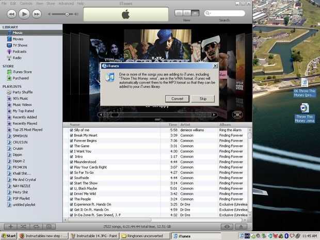This screenshot has height=240, width=320.
Task: Click the song list vertical scrollbar
Action: 250,173
